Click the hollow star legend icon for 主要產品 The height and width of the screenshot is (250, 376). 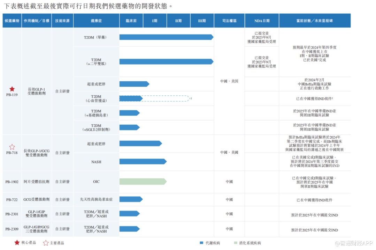[x=46, y=243]
